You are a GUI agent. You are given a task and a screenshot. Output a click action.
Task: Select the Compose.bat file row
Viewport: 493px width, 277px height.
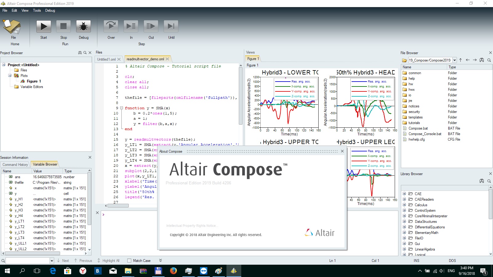click(418, 128)
